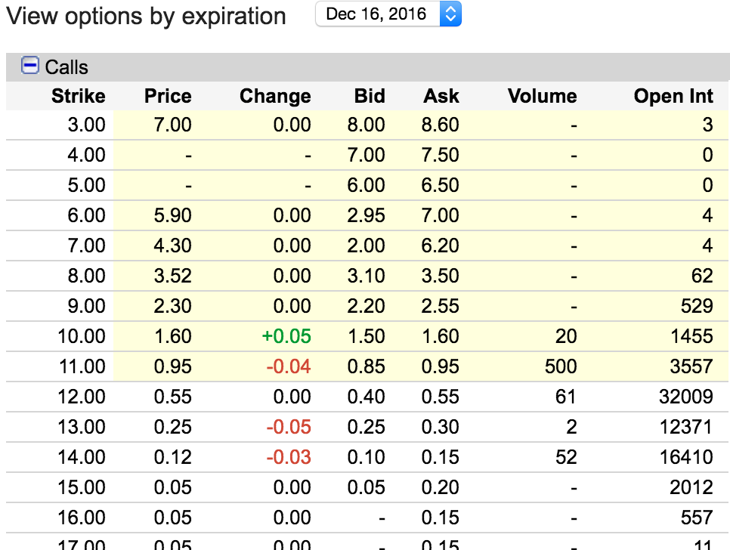Click the volume 61 cell

[566, 397]
